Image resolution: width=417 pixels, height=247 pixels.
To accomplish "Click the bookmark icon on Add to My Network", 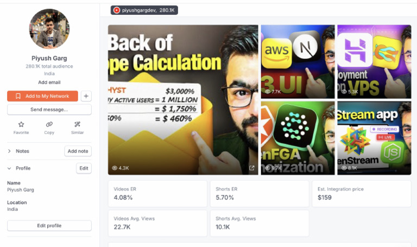I will pos(18,96).
